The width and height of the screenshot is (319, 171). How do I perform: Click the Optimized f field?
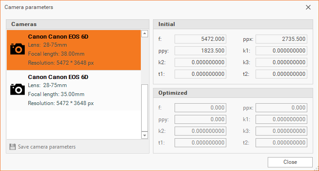200,108
